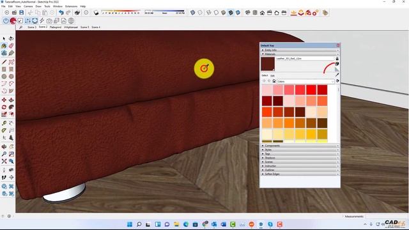Expand the Soften Edges panel
This screenshot has height=230, width=409.
(300, 174)
